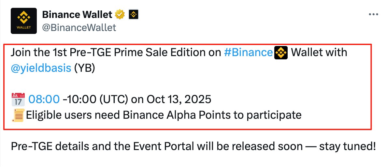Open the #Binance hashtag link
This screenshot has height=167, width=387.
[249, 53]
